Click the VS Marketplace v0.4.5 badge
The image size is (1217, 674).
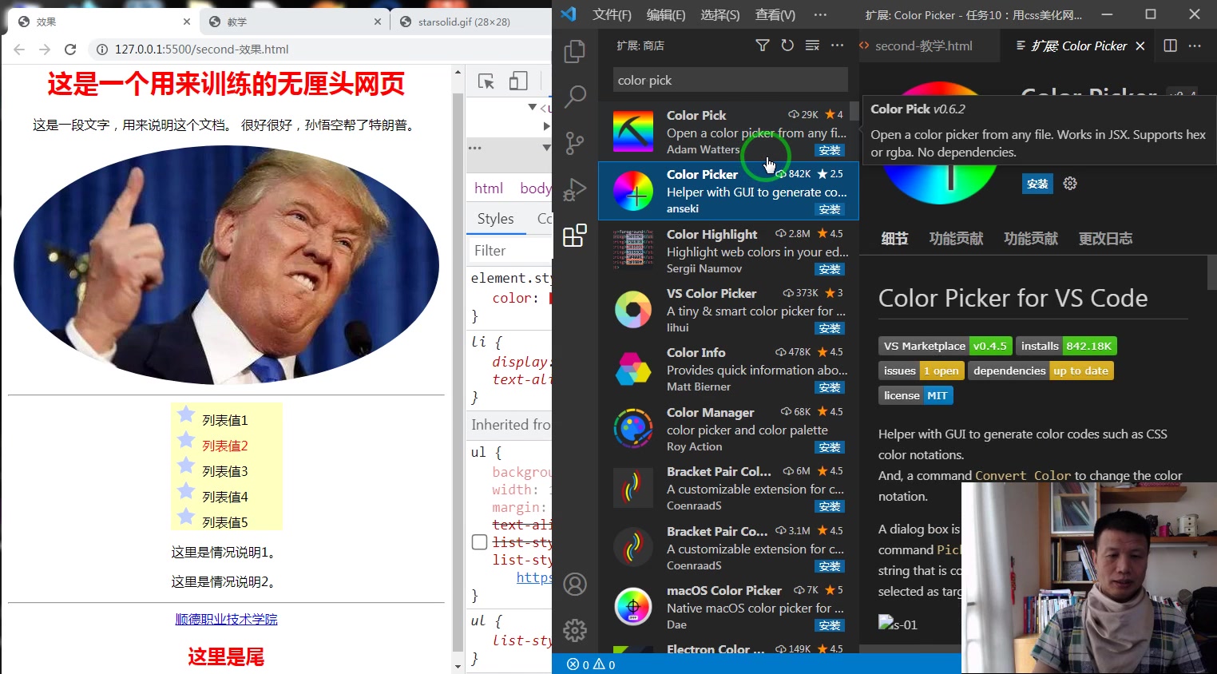[x=945, y=346]
